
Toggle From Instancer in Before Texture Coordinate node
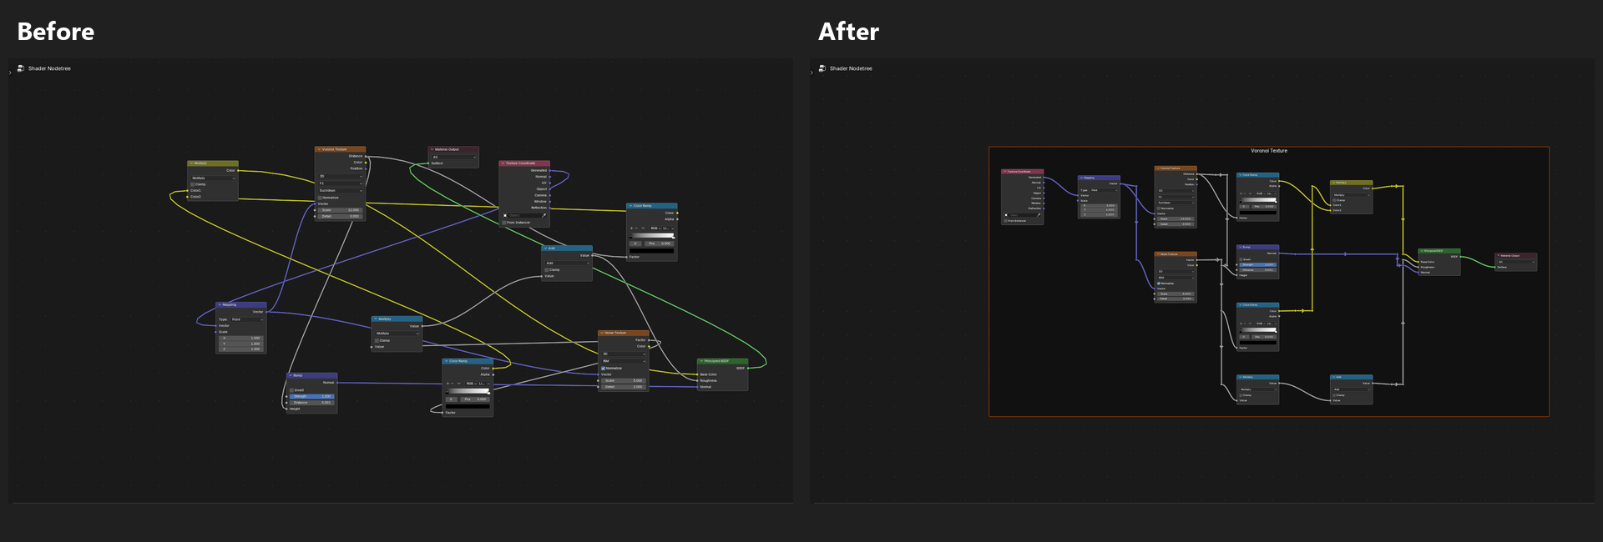coord(503,223)
